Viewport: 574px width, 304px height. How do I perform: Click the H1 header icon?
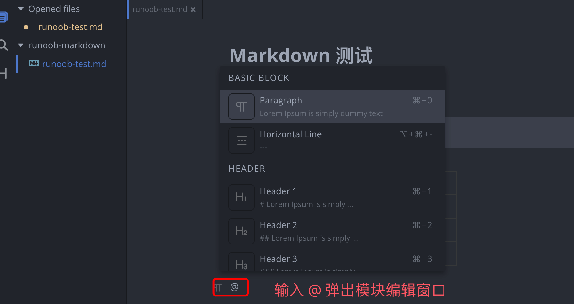coord(241,197)
